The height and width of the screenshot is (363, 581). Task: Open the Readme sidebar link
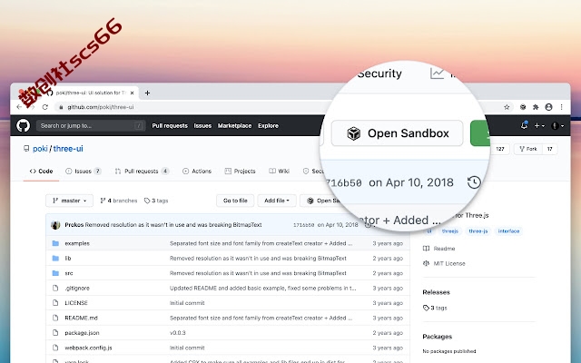tap(439, 249)
